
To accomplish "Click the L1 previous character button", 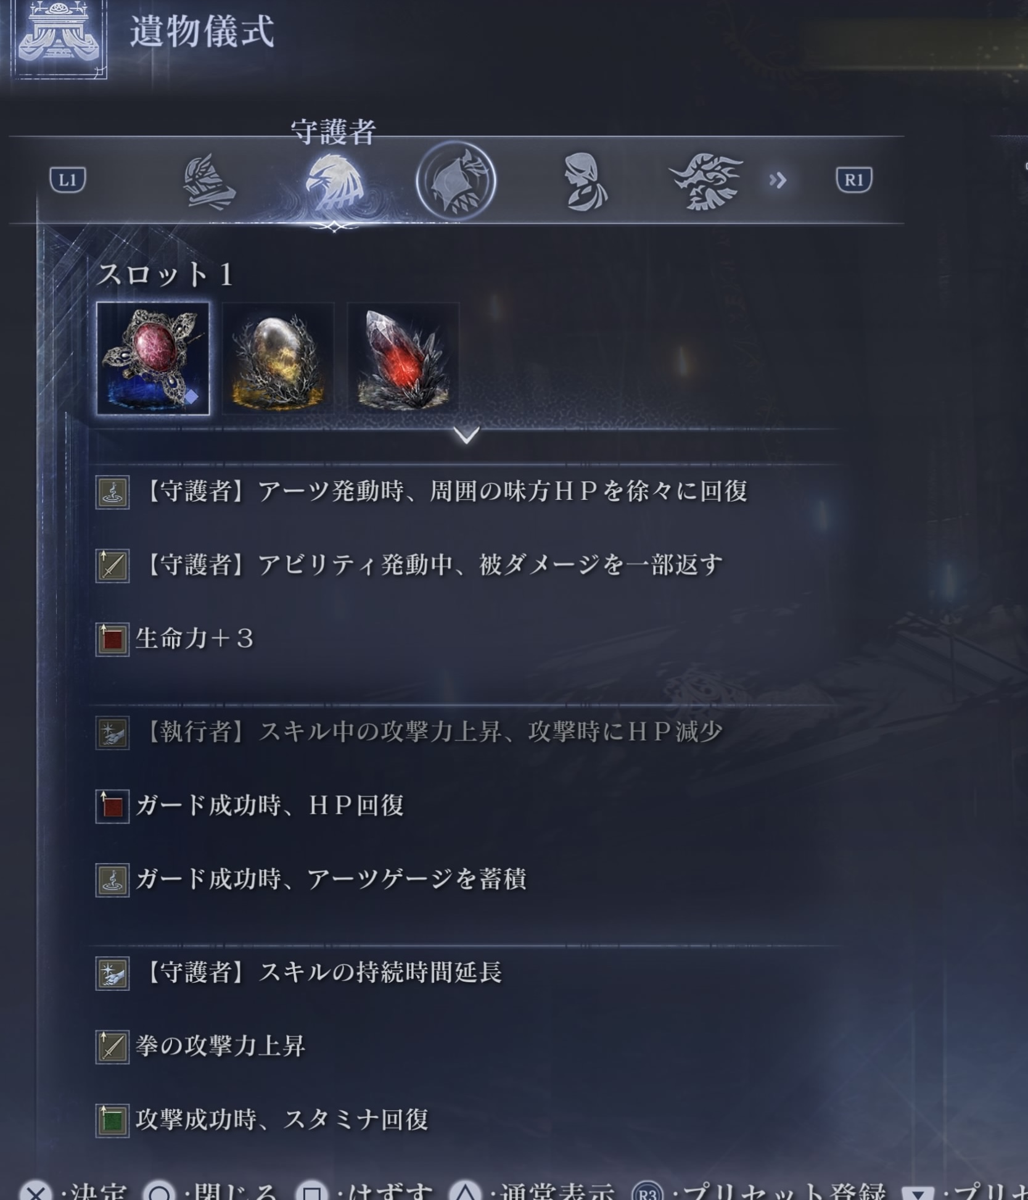I will coord(68,180).
